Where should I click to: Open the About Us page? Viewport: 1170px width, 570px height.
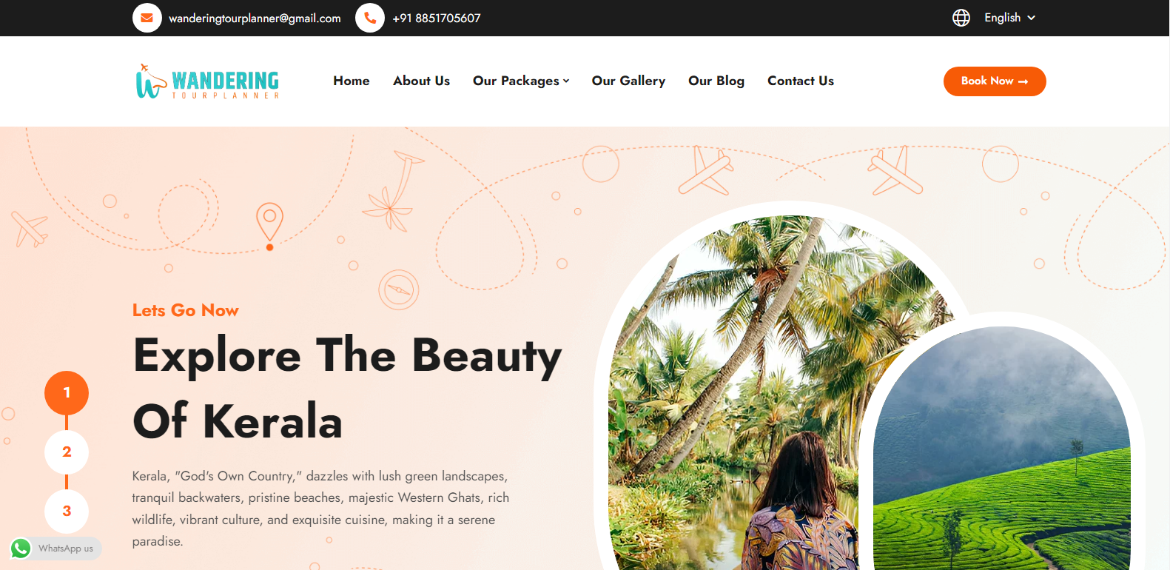421,81
